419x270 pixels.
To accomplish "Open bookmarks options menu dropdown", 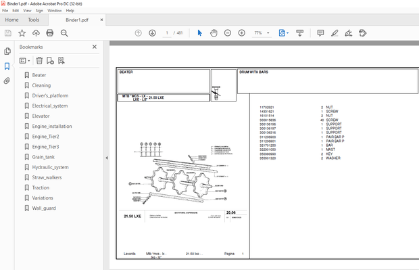I will click(x=24, y=61).
